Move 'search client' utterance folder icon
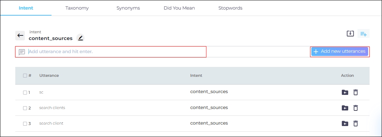The image size is (382, 137). click(345, 124)
